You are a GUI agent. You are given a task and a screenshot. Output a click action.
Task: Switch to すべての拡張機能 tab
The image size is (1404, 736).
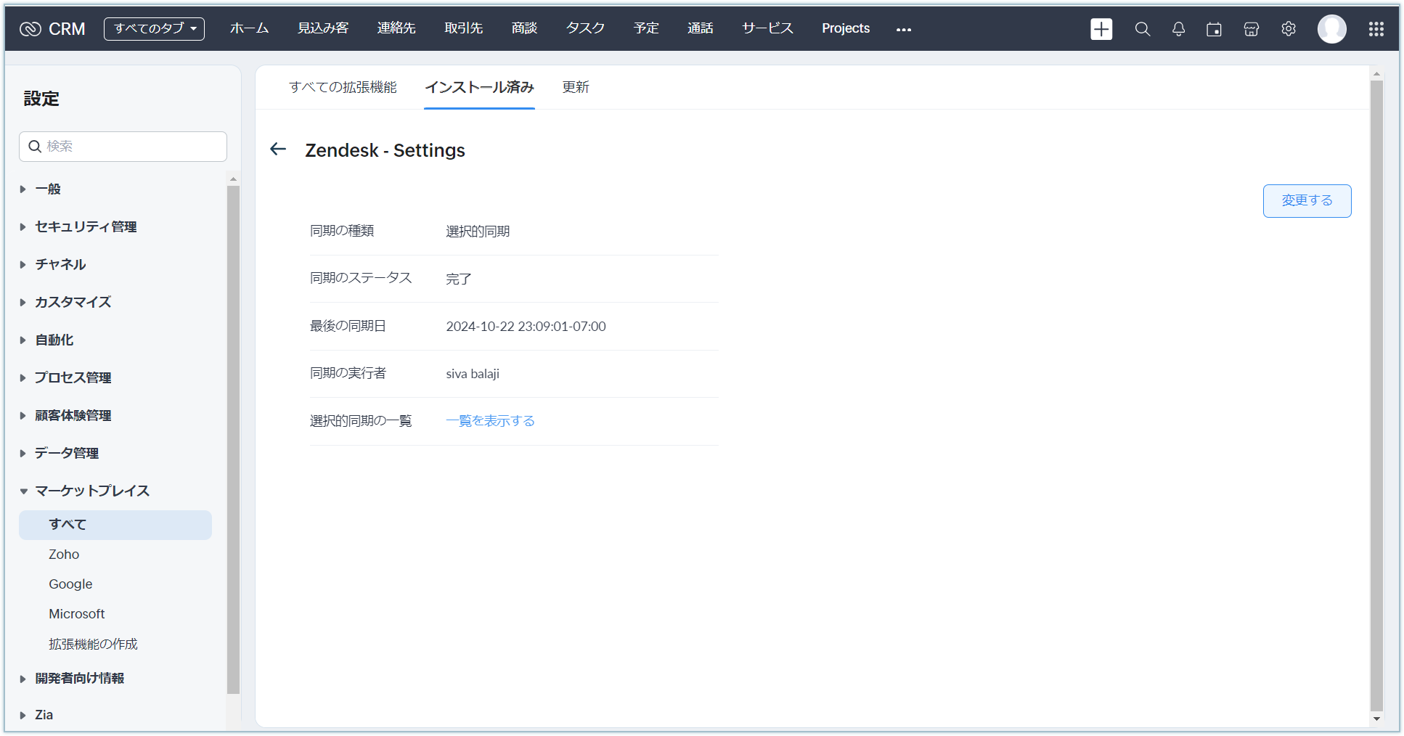coord(343,87)
